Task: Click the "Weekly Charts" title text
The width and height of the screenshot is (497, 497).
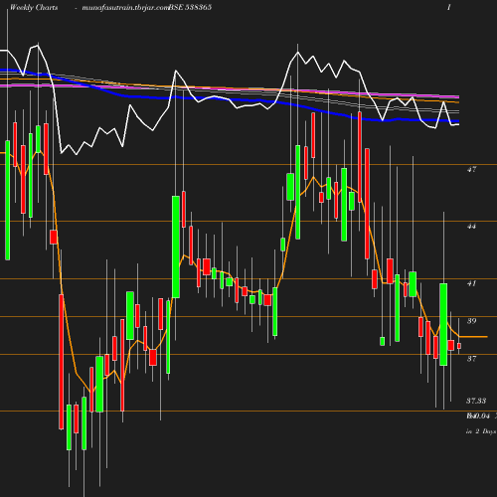Action: pyautogui.click(x=34, y=7)
